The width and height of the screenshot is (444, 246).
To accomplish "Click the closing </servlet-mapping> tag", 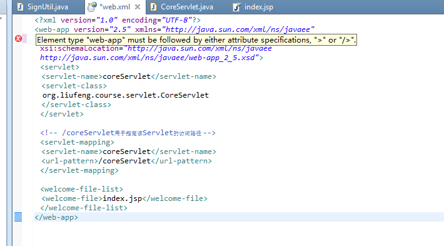I will (79, 170).
